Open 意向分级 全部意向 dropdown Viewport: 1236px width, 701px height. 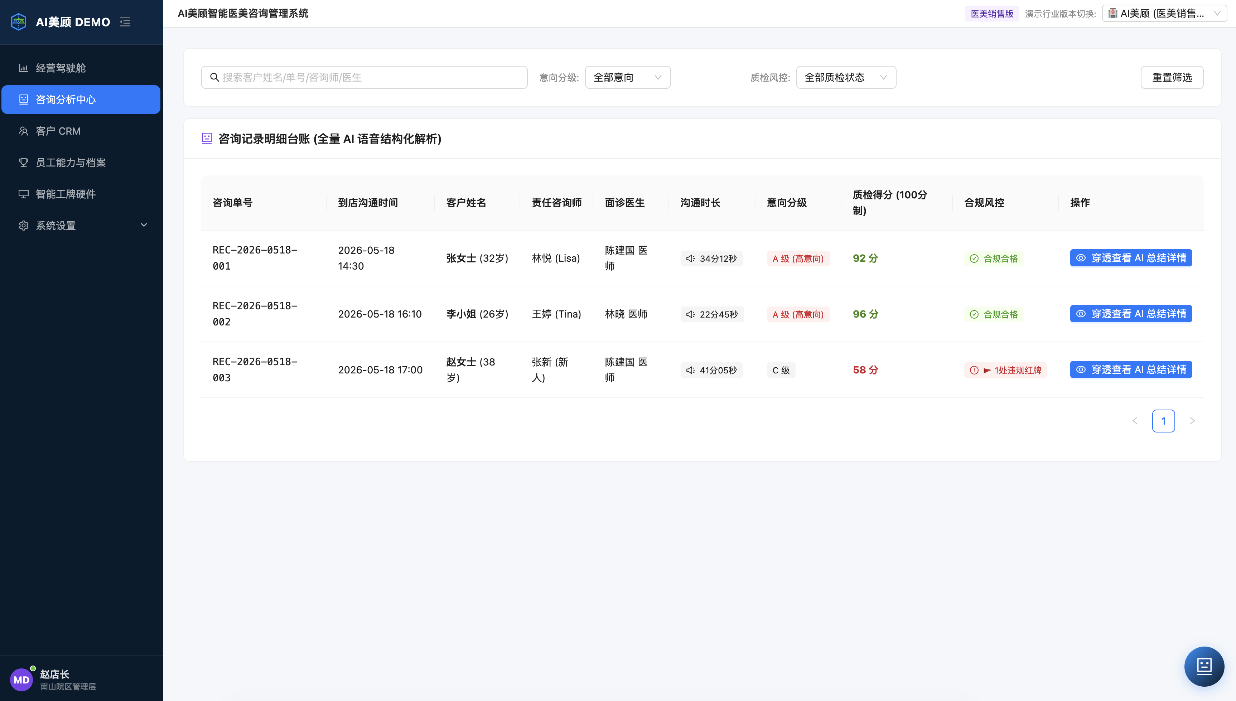627,77
